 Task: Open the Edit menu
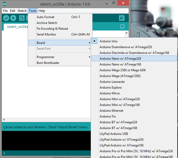(13, 11)
